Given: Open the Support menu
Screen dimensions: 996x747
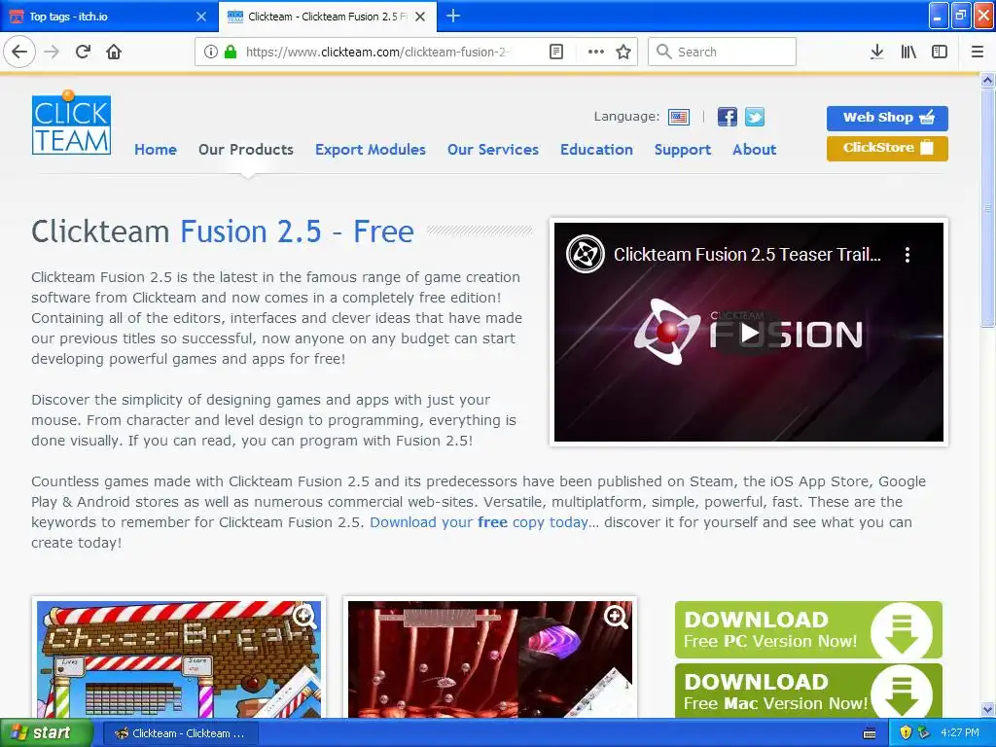Looking at the screenshot, I should [x=683, y=149].
